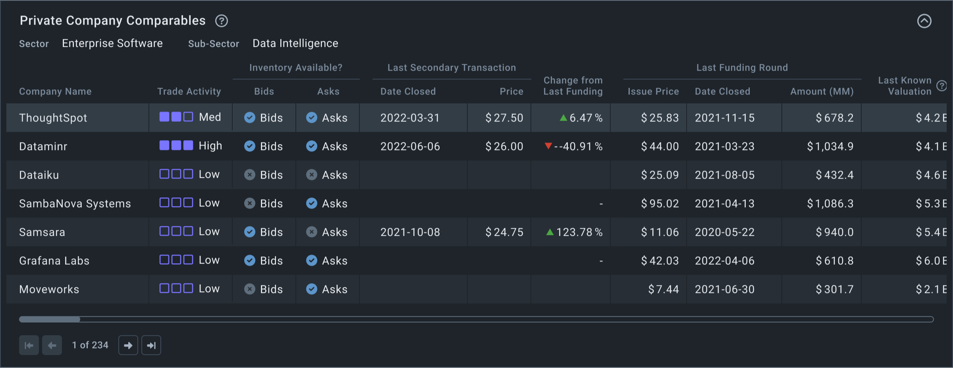Jump to the last page of results
Screen dimensions: 953x368
pos(151,345)
